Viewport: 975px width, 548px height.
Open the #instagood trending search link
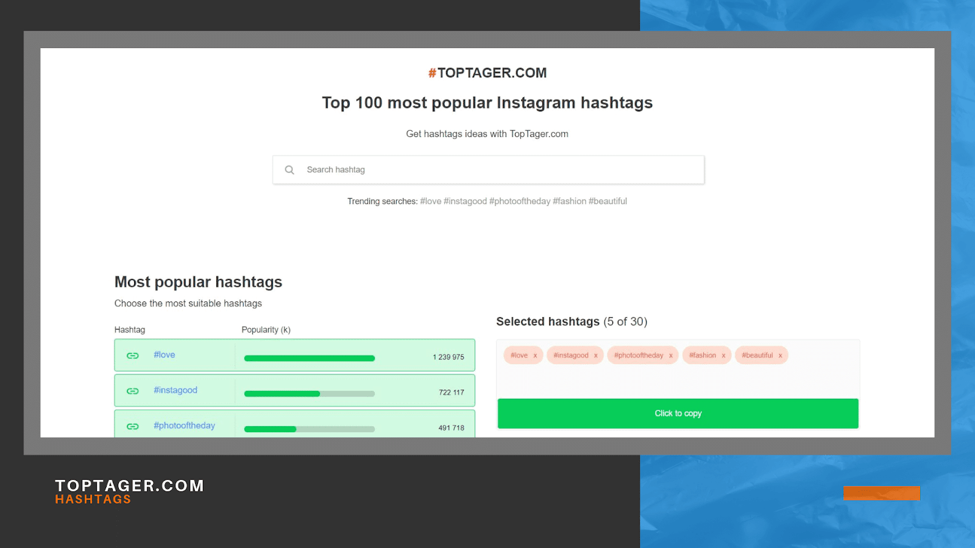click(x=465, y=202)
